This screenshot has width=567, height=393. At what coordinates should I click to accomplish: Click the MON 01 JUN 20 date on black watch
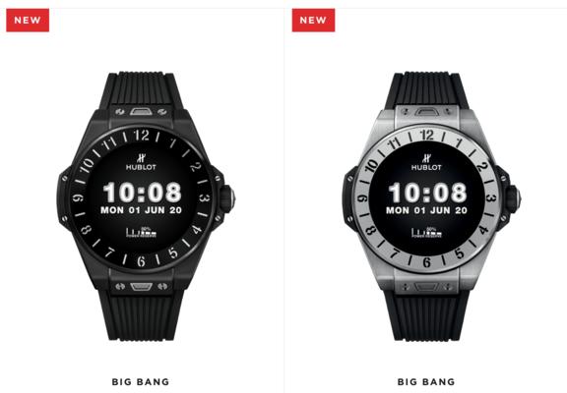click(141, 210)
